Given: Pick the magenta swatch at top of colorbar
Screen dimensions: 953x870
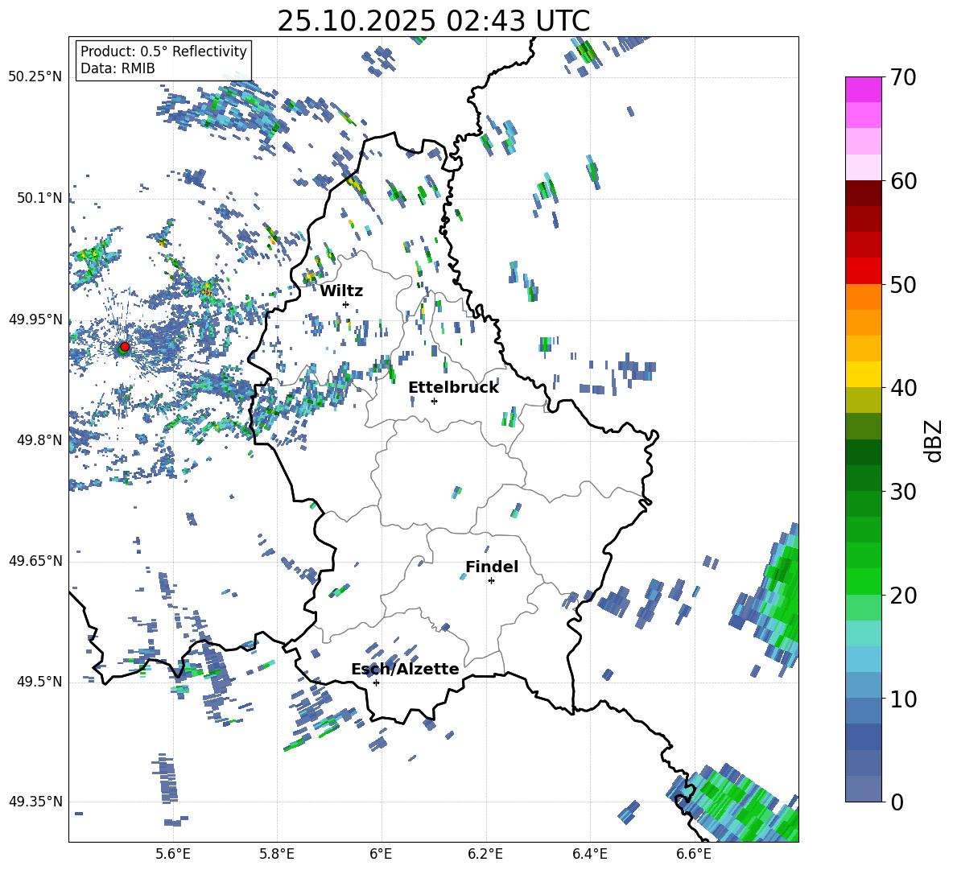Looking at the screenshot, I should click(863, 89).
